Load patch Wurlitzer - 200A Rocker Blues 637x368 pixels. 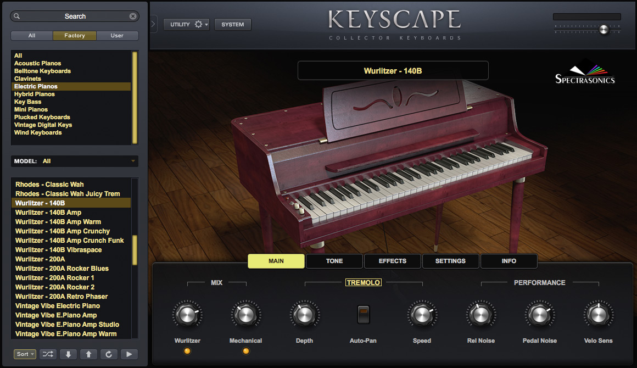click(x=71, y=269)
